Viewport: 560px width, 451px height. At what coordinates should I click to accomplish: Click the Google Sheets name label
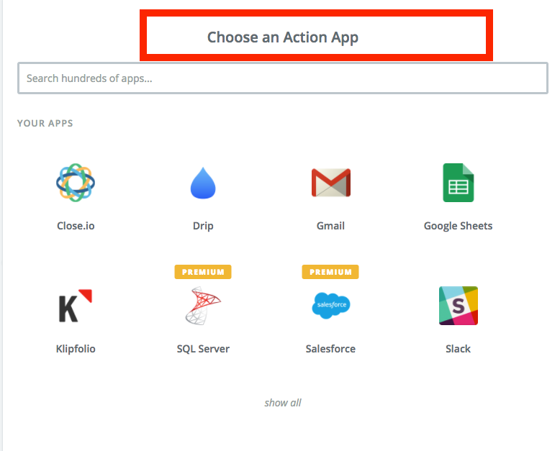458,226
